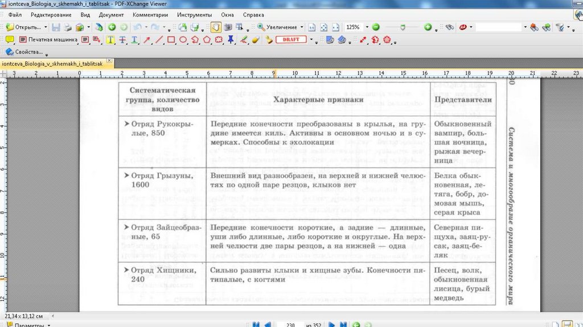Image resolution: width=583 pixels, height=327 pixels.
Task: Select the Strikeout Text tool
Action: click(x=122, y=40)
